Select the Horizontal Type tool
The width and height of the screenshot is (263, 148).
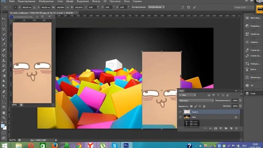click(x=4, y=97)
